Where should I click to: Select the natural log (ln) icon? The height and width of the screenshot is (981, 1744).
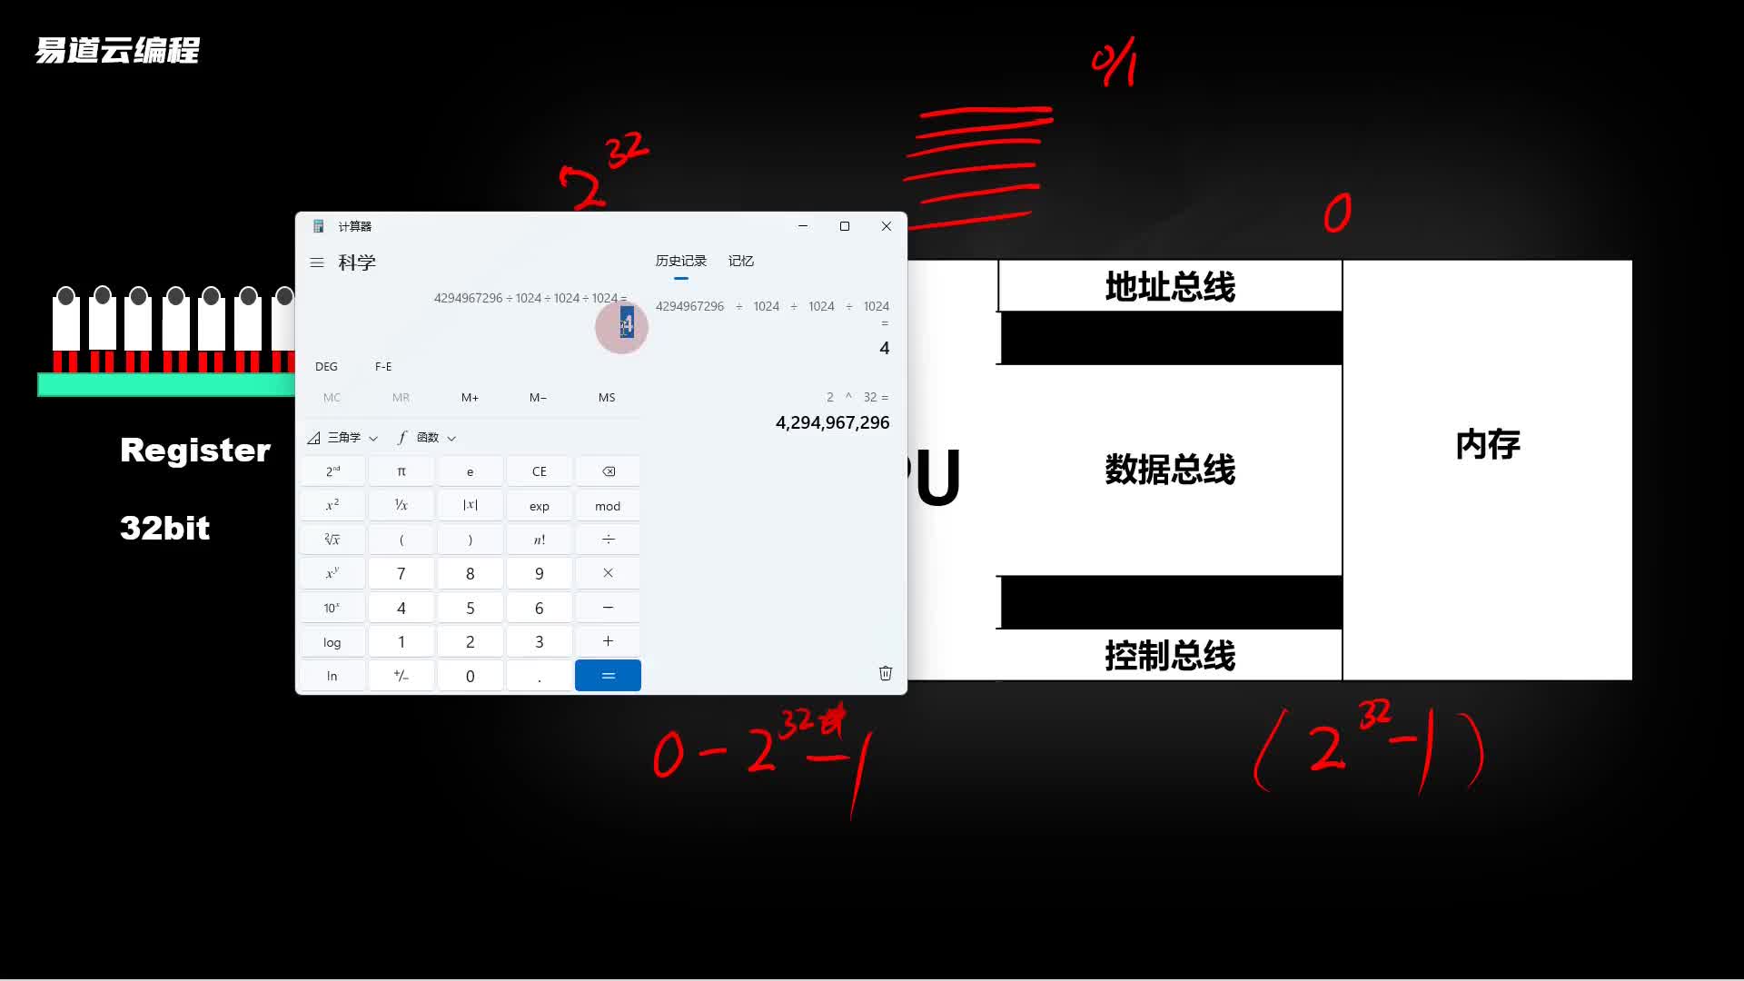332,674
